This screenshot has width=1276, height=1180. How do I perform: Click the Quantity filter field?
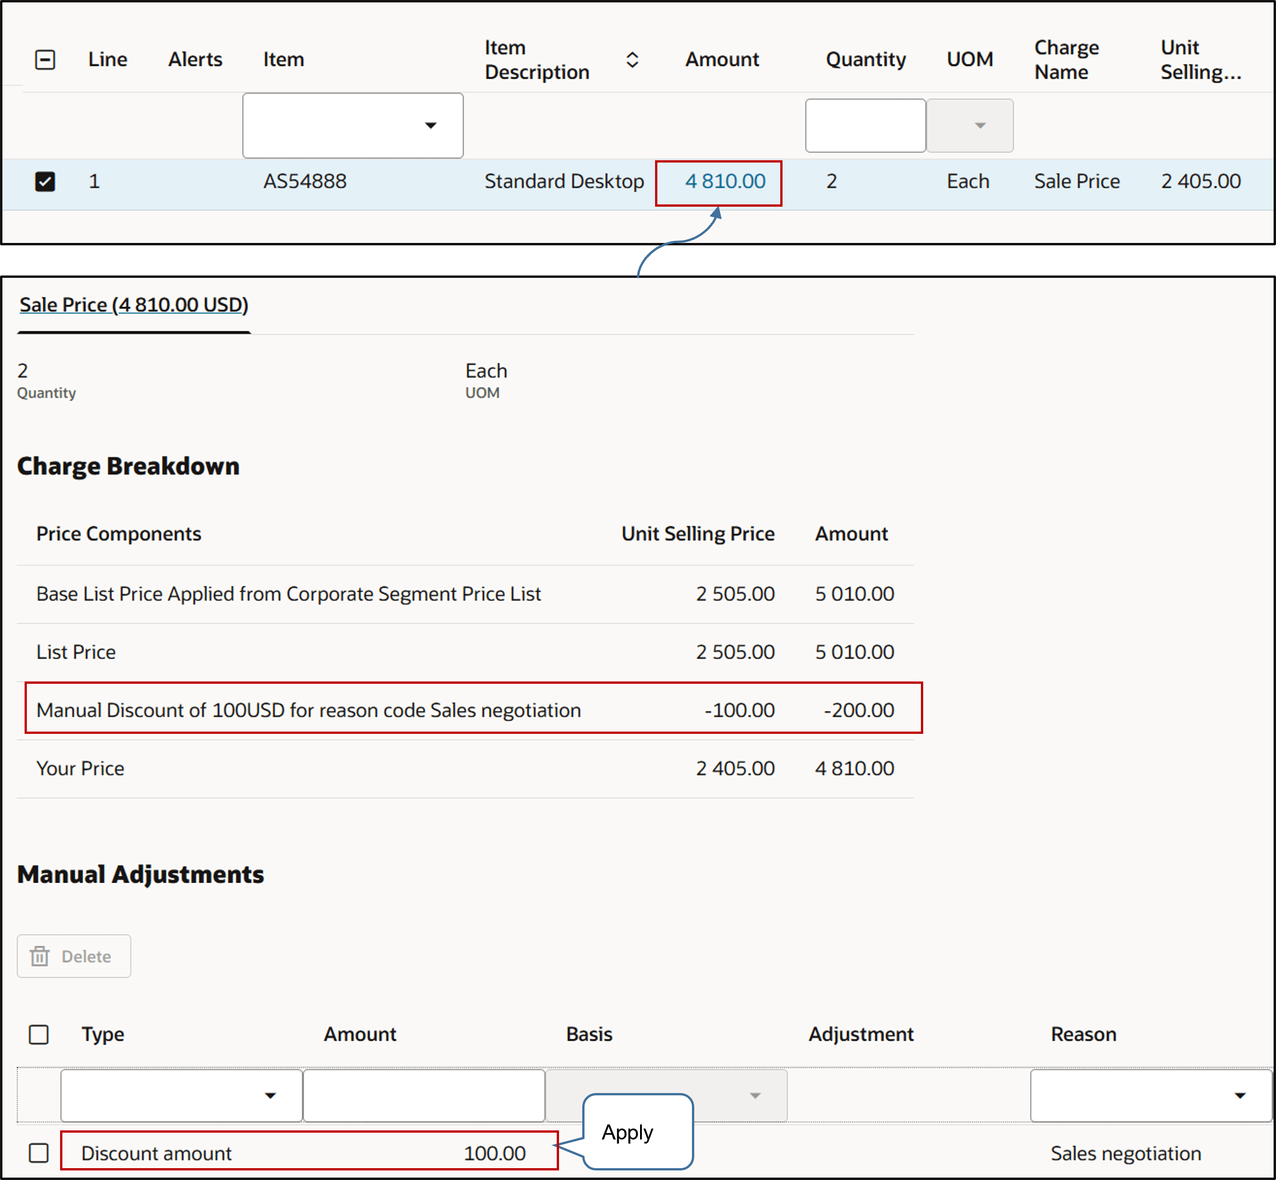[865, 126]
